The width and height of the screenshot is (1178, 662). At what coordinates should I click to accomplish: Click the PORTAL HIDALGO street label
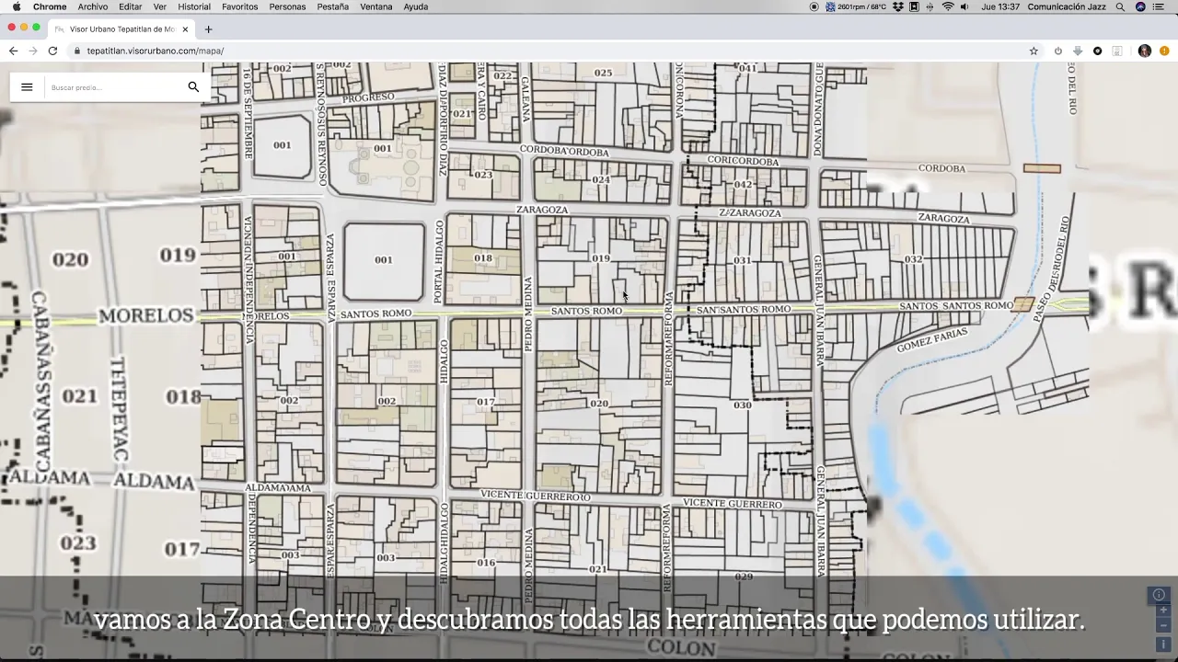tap(439, 261)
